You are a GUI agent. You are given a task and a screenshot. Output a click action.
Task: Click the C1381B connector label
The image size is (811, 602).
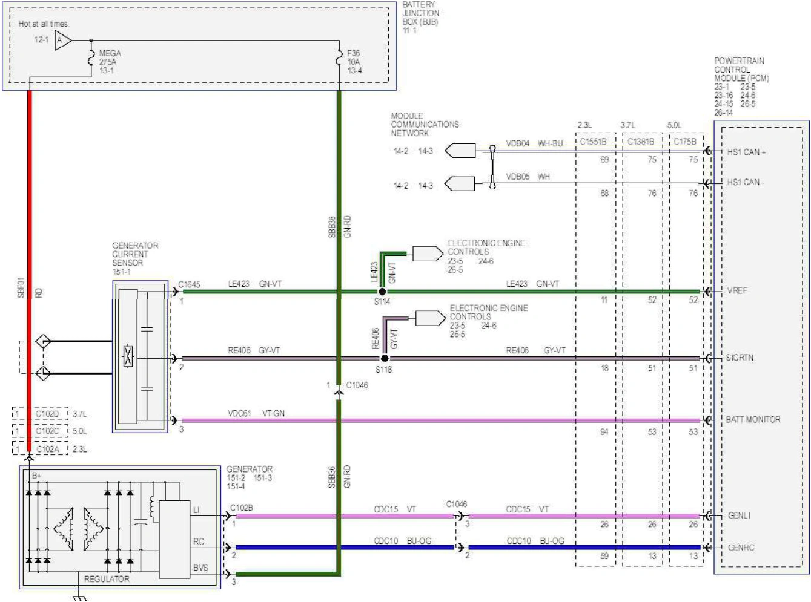pos(641,142)
